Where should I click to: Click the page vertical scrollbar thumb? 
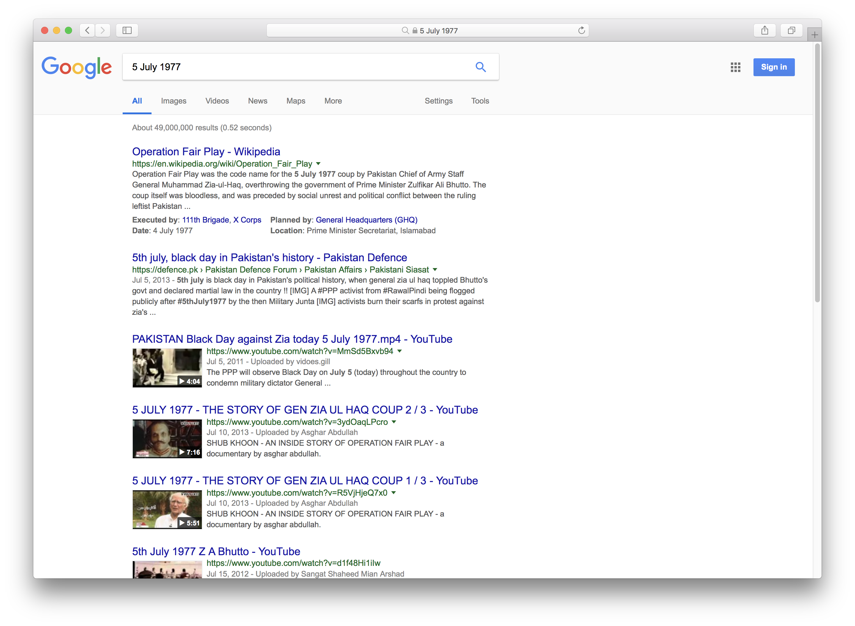tap(817, 173)
